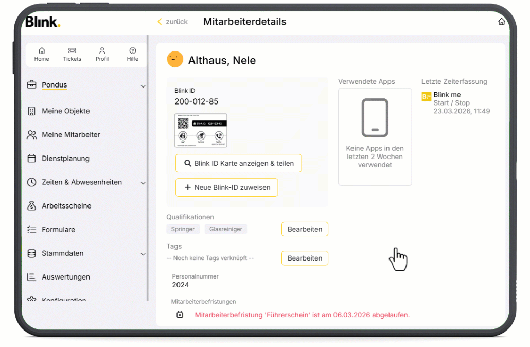Open the Profil icon
The image size is (530, 347).
click(102, 51)
